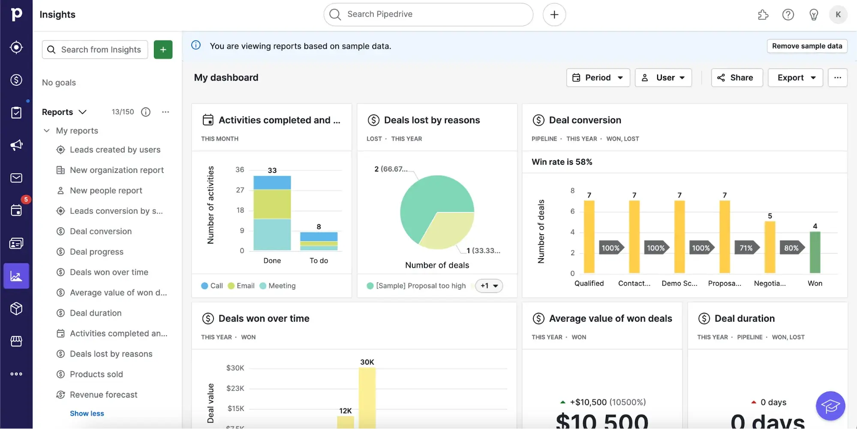Viewport: 857px width, 429px height.
Task: Collapse the My reports tree section
Action: click(47, 131)
